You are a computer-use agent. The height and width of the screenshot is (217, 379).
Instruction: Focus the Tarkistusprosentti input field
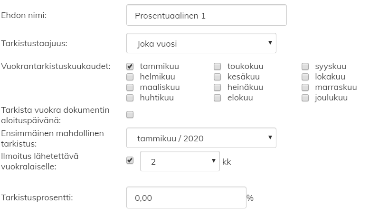[x=186, y=197]
